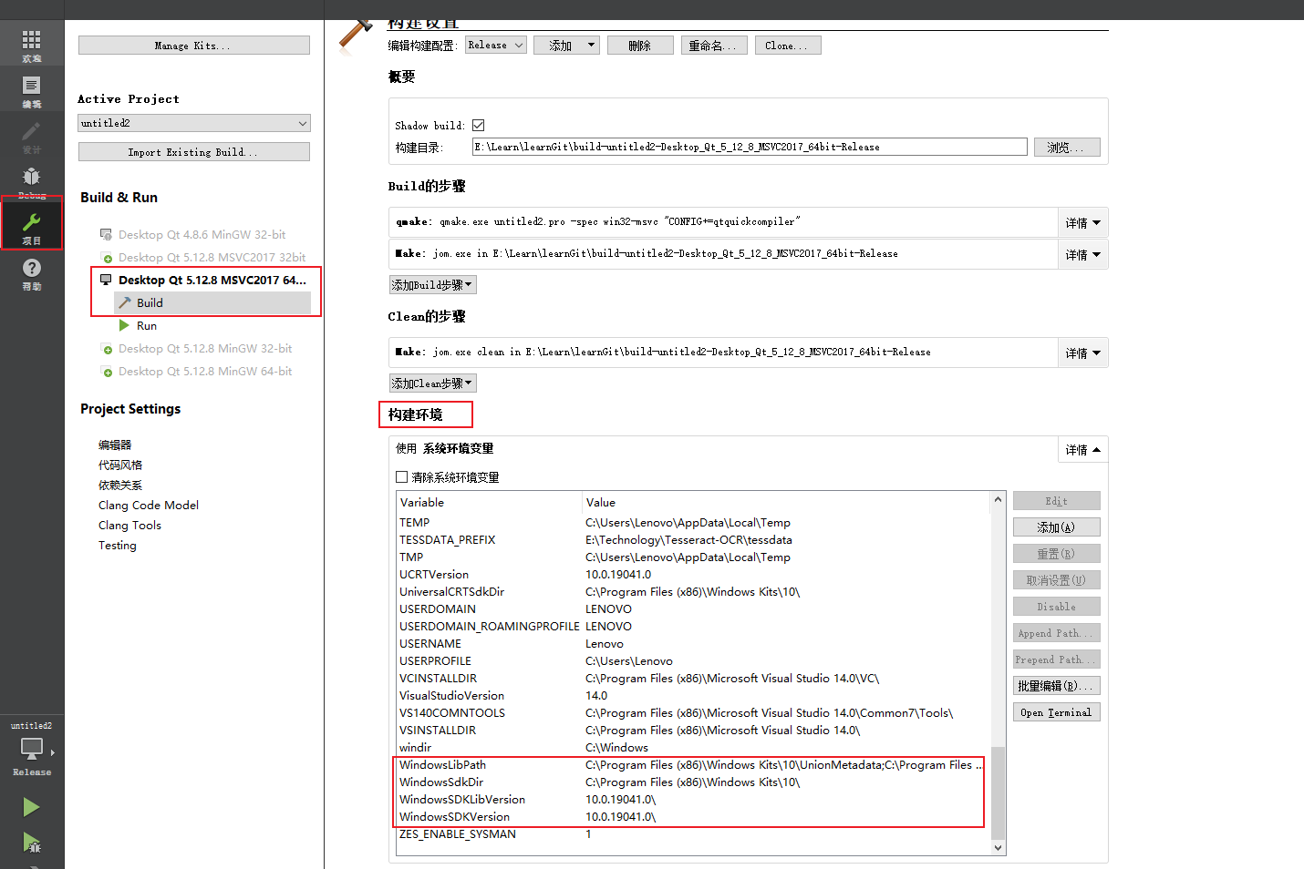1304x869 pixels.
Task: Click the Variable column header
Action: click(489, 502)
